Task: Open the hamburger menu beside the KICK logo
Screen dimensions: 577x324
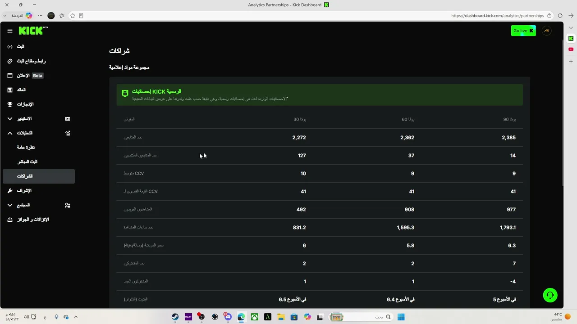Action: 10,31
